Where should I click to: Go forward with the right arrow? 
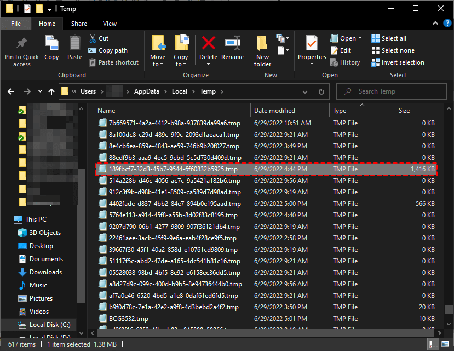coord(27,91)
